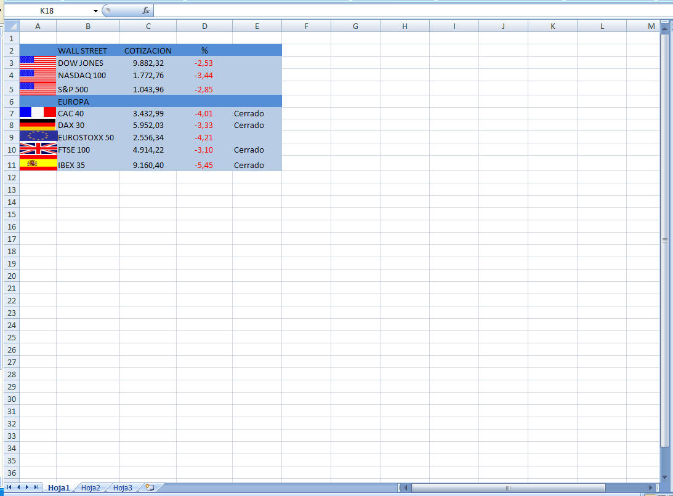Click the vertical scrollbar up arrow
This screenshot has width=673, height=496.
coord(664,29)
